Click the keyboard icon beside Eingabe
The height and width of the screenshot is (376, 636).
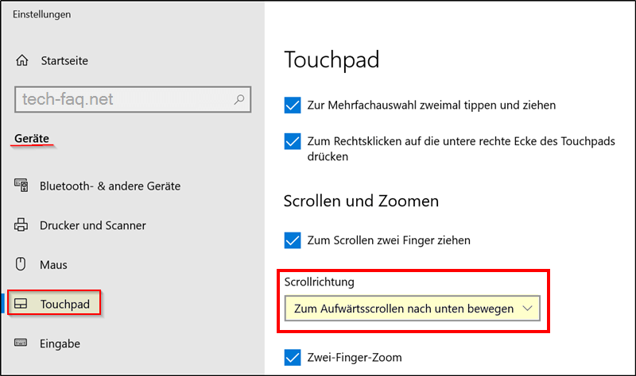(21, 343)
